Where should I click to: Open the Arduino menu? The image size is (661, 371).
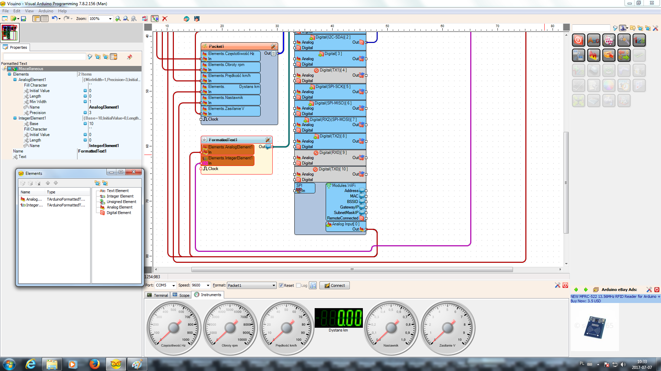tap(46, 11)
